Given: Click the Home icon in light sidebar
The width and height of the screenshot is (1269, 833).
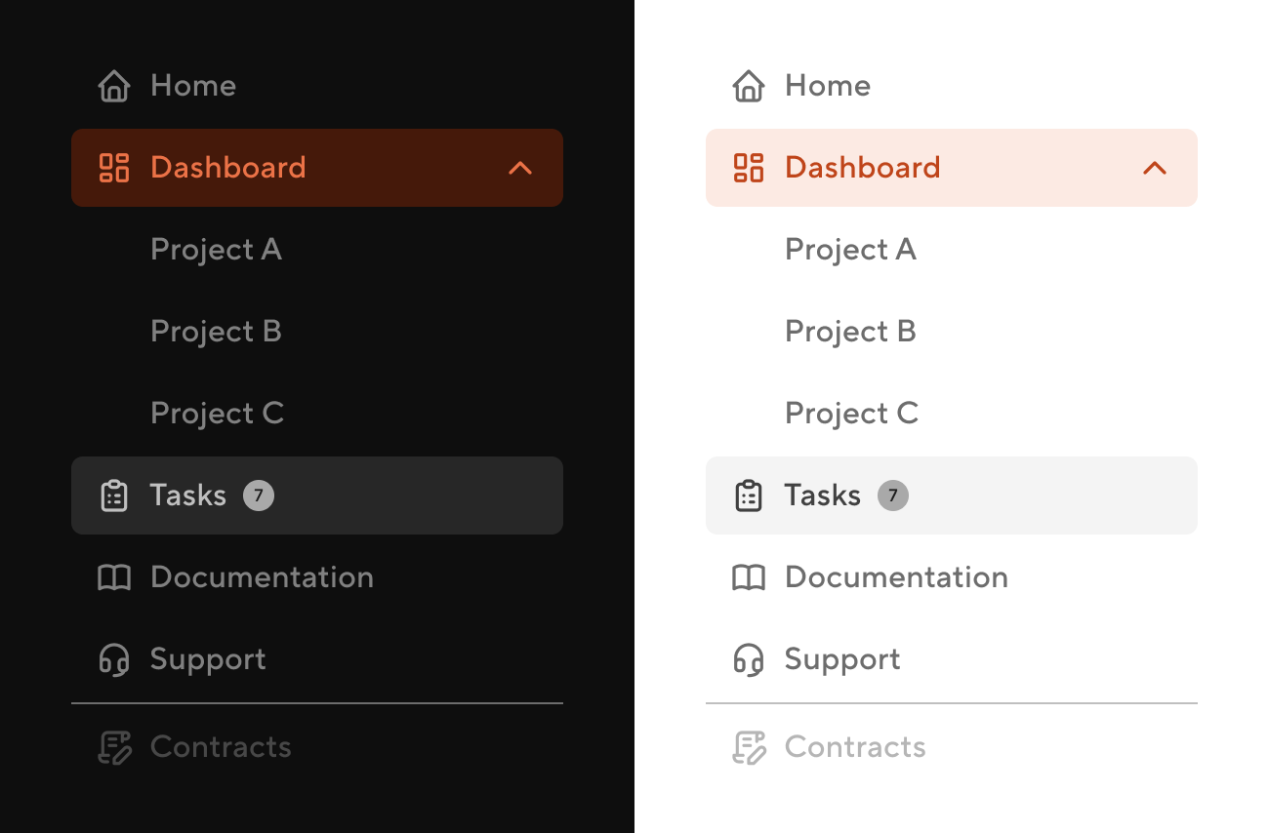Looking at the screenshot, I should (x=749, y=86).
